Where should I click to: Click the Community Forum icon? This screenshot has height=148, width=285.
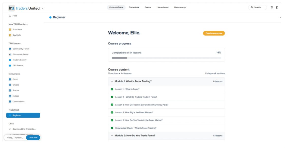10,49
